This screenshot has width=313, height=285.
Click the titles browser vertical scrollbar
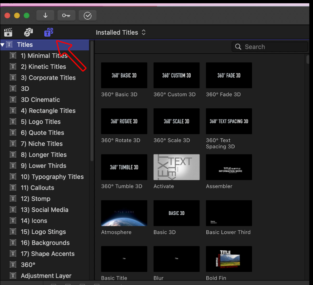pos(308,60)
